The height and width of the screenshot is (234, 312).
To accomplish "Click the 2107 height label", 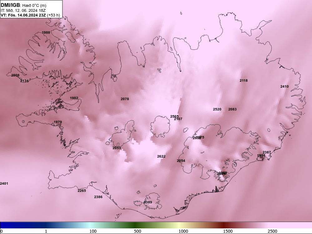I will click(178, 119).
